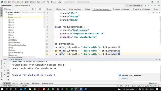Open the Event Log
Image resolution: width=161 pixels, height=91 pixels.
(153, 83)
